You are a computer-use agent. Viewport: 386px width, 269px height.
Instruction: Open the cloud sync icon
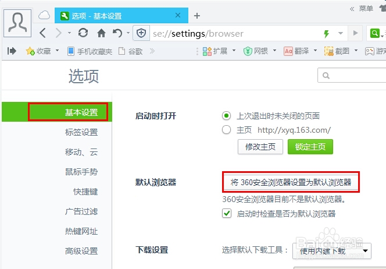(44, 15)
